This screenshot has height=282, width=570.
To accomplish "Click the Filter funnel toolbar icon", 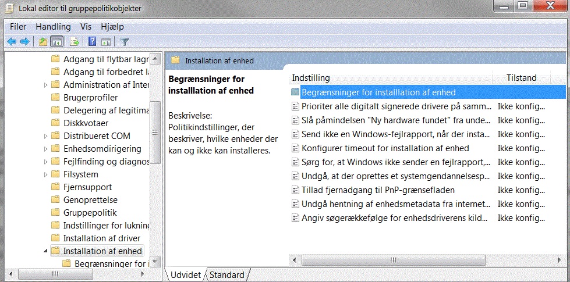I will tap(125, 42).
